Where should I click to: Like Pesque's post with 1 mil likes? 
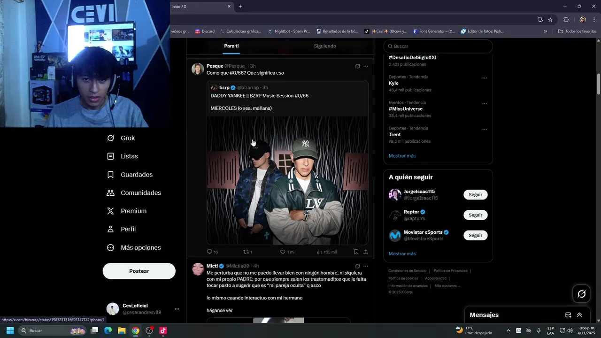pyautogui.click(x=287, y=252)
